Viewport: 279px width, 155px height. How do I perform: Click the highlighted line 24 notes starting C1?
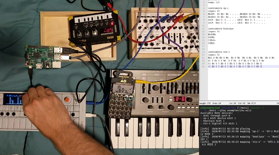pos(235,67)
